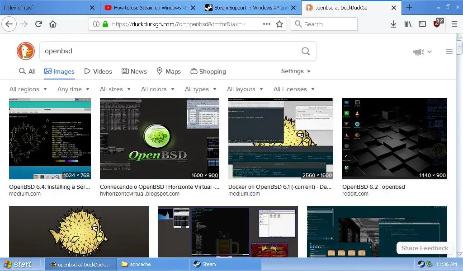Open the yellow pufferfish image thumbnail

click(x=79, y=232)
